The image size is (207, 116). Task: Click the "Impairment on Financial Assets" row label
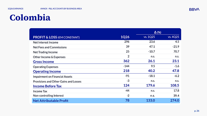pos(53,76)
